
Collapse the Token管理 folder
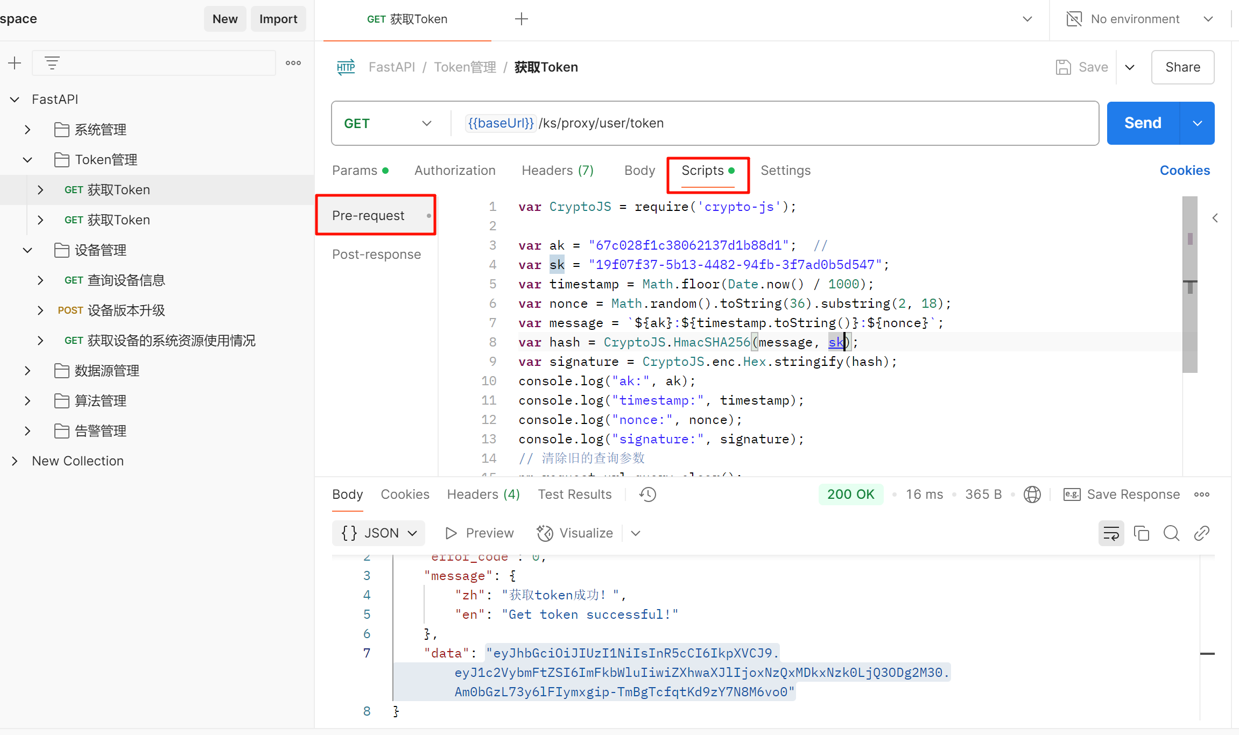pyautogui.click(x=27, y=160)
